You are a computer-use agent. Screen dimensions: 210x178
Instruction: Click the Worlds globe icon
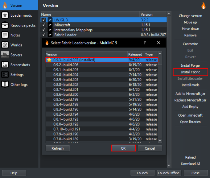5,45
